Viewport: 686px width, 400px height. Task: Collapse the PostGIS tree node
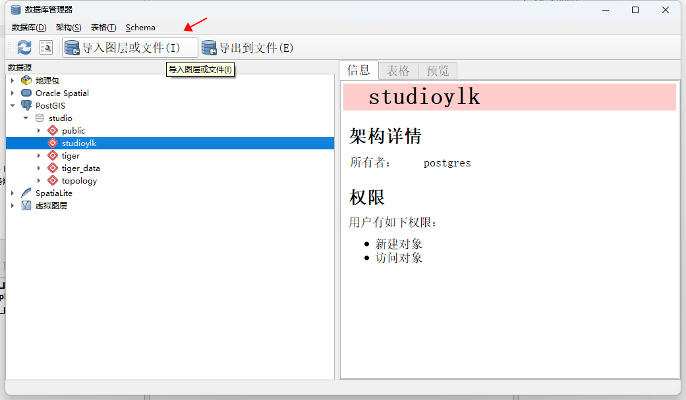pyautogui.click(x=13, y=105)
